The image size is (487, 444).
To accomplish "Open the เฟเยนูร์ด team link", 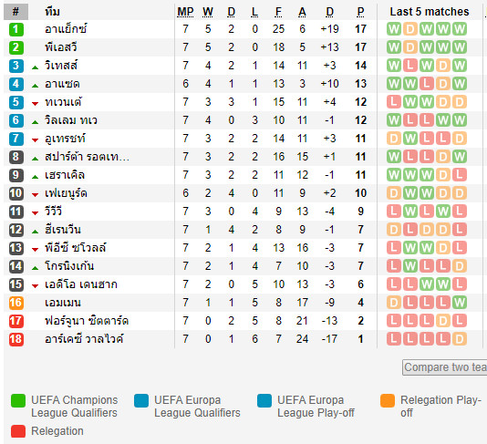I will (66, 193).
